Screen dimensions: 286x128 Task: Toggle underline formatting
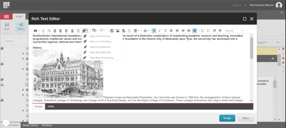(166, 31)
